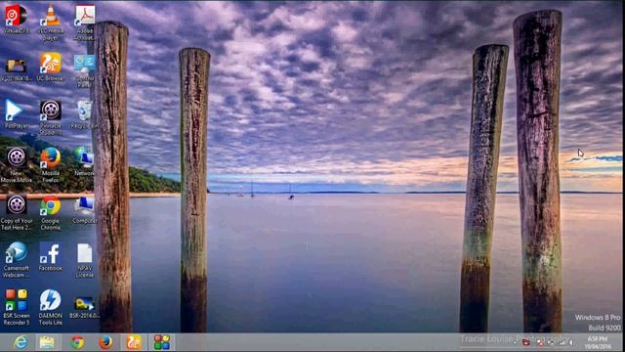The width and height of the screenshot is (625, 352).
Task: Click the BSR Screen Recorder taskbar icon
Action: click(162, 342)
